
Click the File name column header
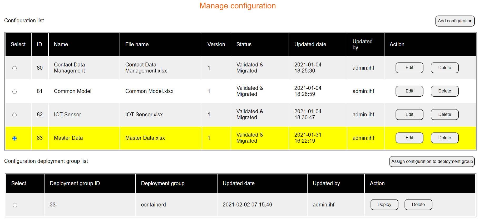(x=161, y=45)
